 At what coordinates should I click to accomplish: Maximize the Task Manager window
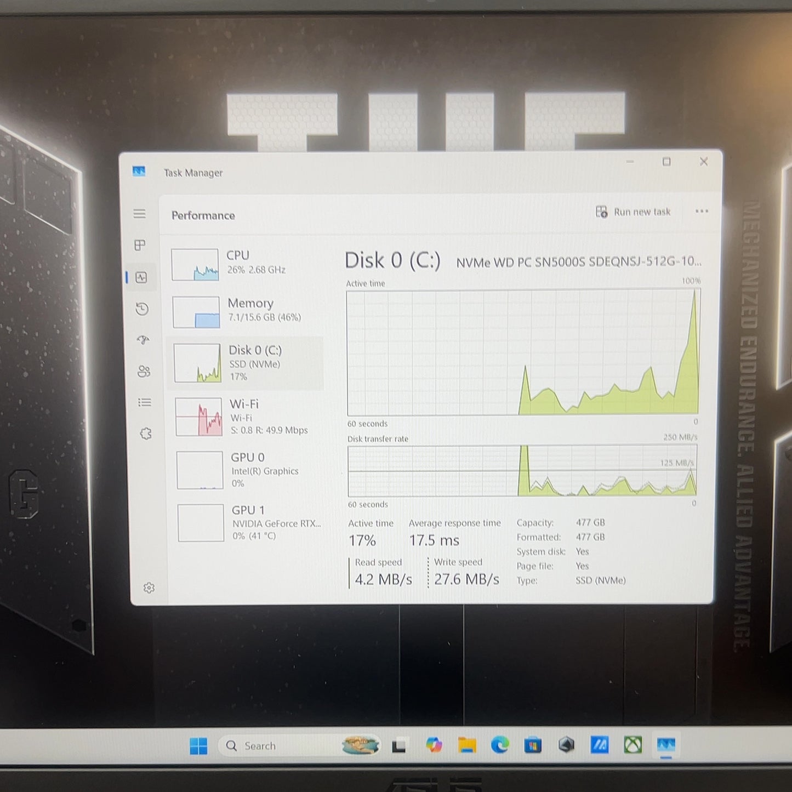[666, 162]
